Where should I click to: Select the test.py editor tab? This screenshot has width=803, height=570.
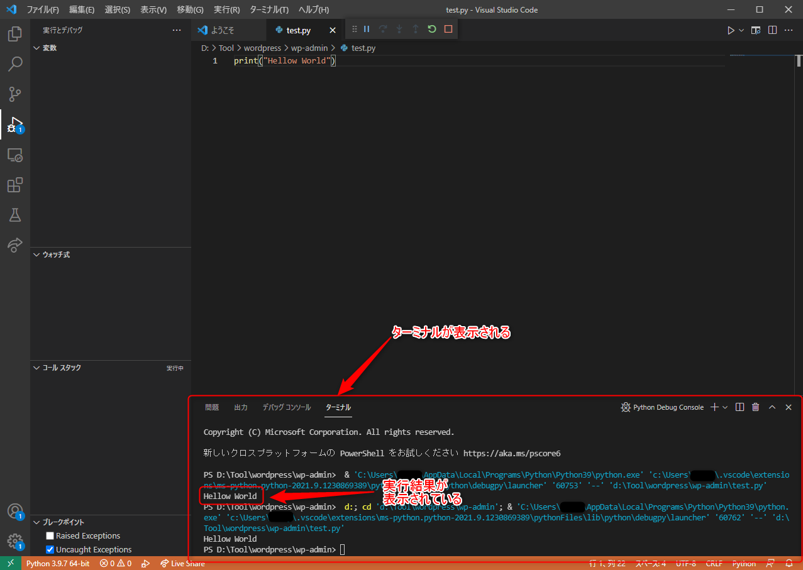click(x=305, y=30)
